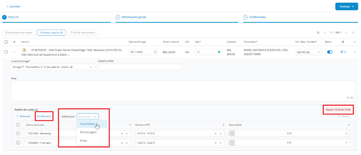Click Anexar arquivo (0) button

coord(51,33)
